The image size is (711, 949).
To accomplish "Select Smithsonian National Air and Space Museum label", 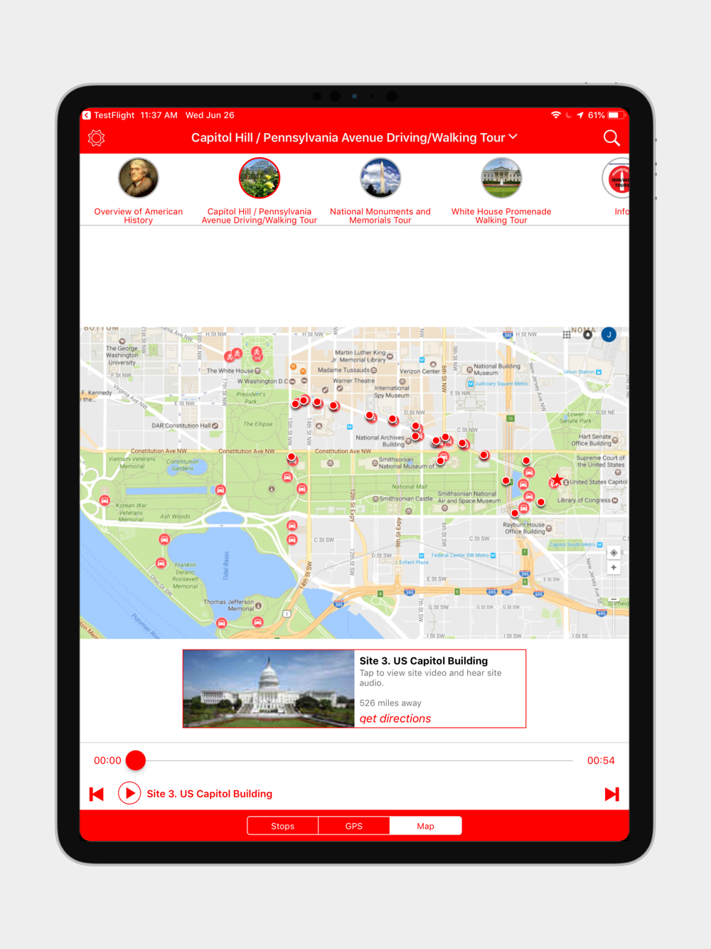I will click(469, 497).
